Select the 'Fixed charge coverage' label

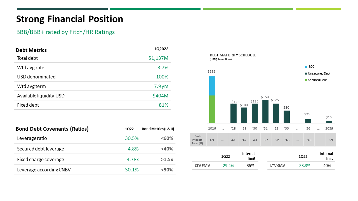coord(41,159)
